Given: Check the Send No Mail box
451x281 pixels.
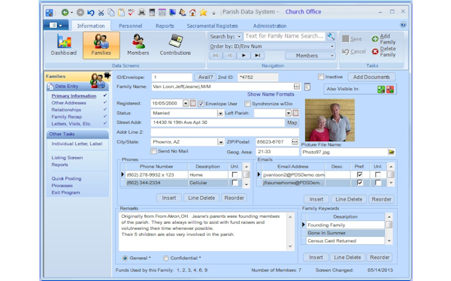Looking at the screenshot, I should [x=153, y=151].
